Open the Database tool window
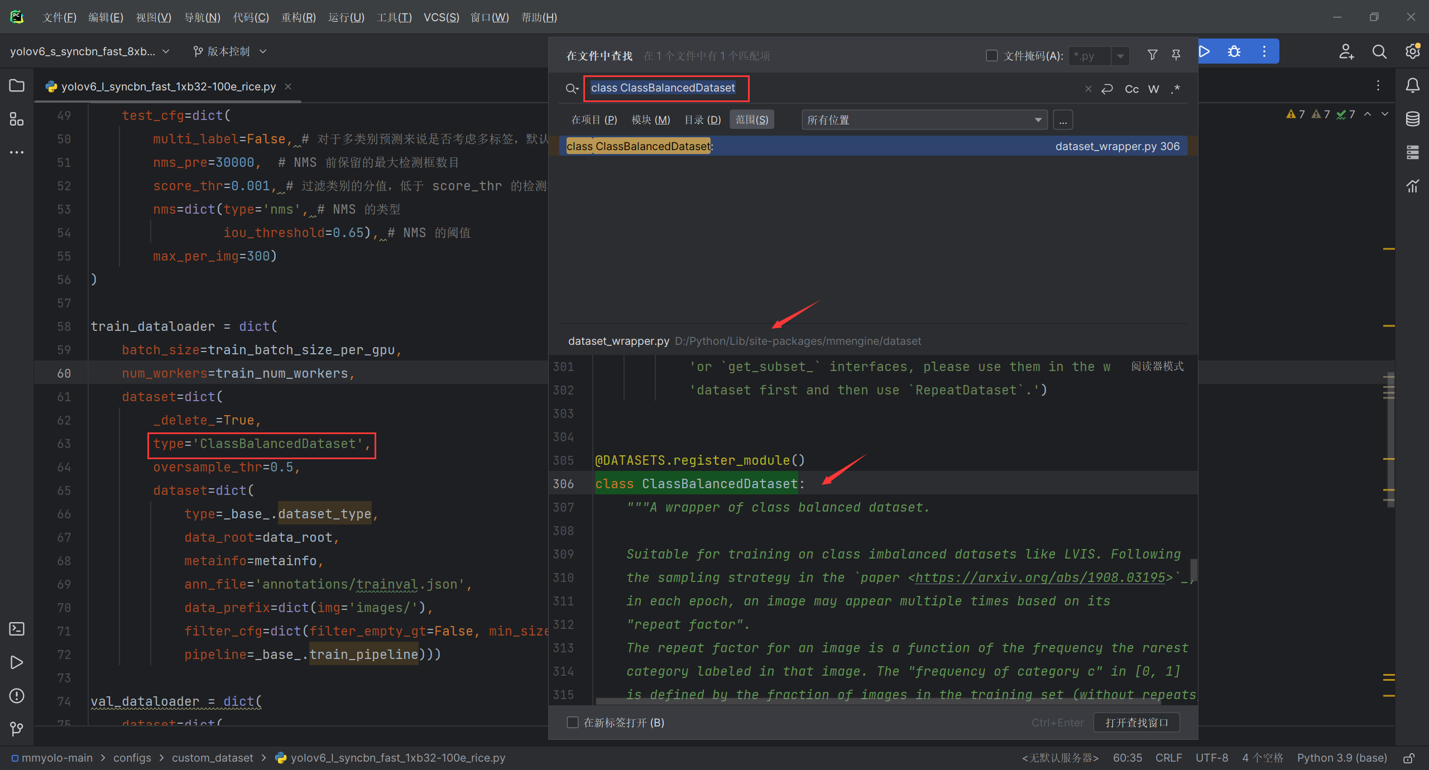This screenshot has width=1429, height=770. click(x=1412, y=119)
